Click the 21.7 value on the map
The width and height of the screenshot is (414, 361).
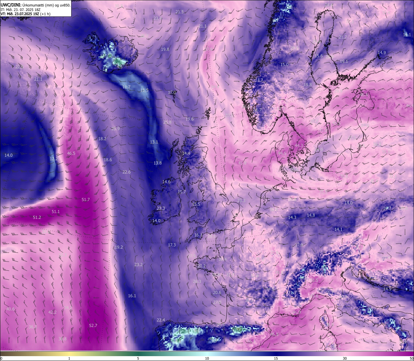tap(343, 37)
